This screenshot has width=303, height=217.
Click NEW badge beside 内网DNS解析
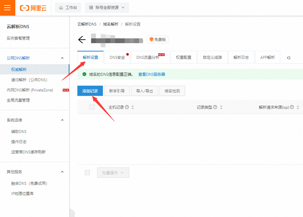[x=66, y=90]
